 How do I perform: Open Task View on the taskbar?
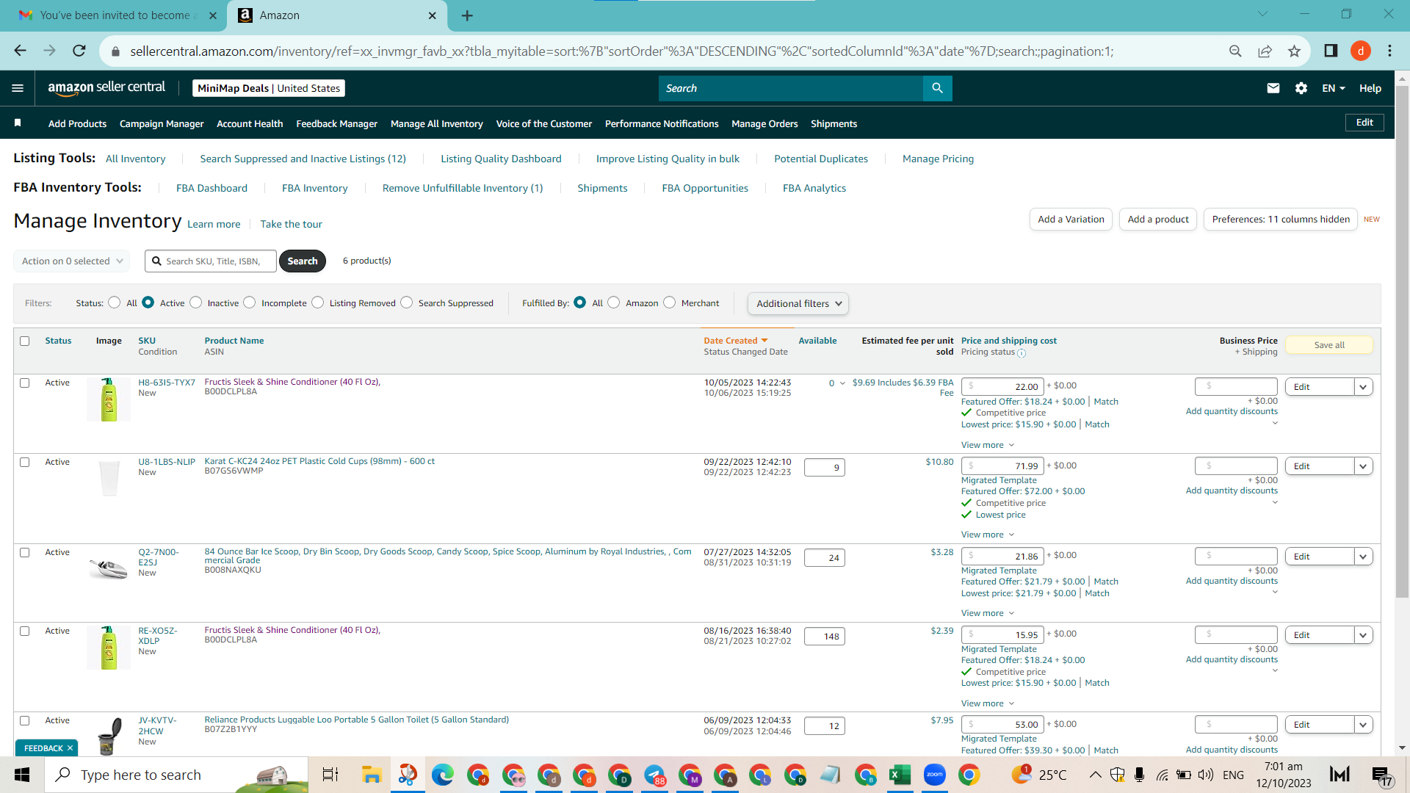point(330,775)
